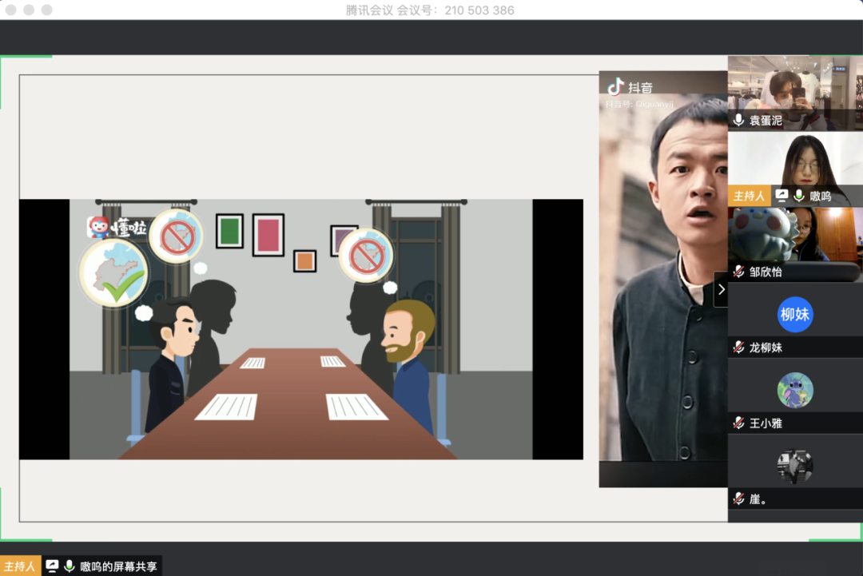Click the 懂啦 logo in the cartoon video

[x=117, y=227]
